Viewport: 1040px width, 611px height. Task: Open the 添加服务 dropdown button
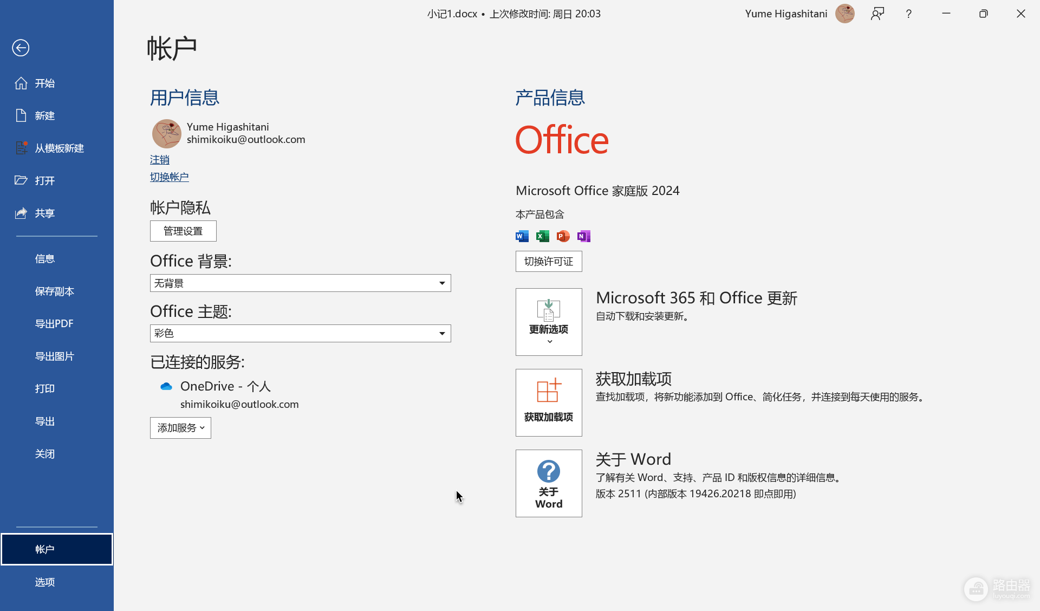pos(180,428)
